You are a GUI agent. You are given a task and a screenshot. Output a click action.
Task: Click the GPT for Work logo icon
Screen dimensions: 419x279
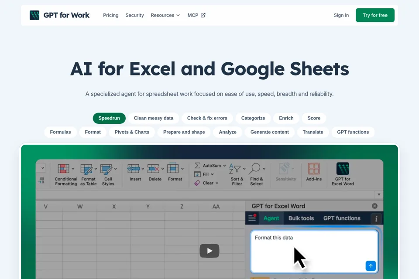[x=34, y=15]
